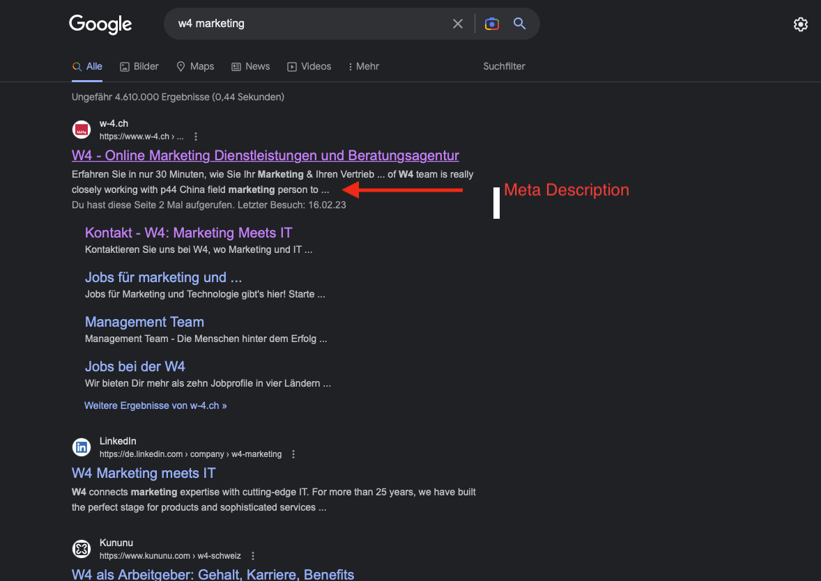821x581 pixels.
Task: Open 'W4 als Arbeitgeber' Kununu result
Action: point(213,574)
